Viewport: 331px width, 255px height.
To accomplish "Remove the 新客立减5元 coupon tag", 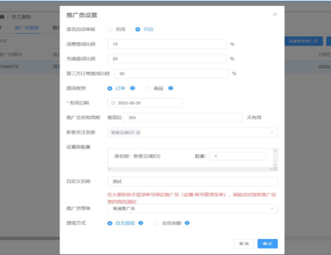I will click(x=138, y=133).
